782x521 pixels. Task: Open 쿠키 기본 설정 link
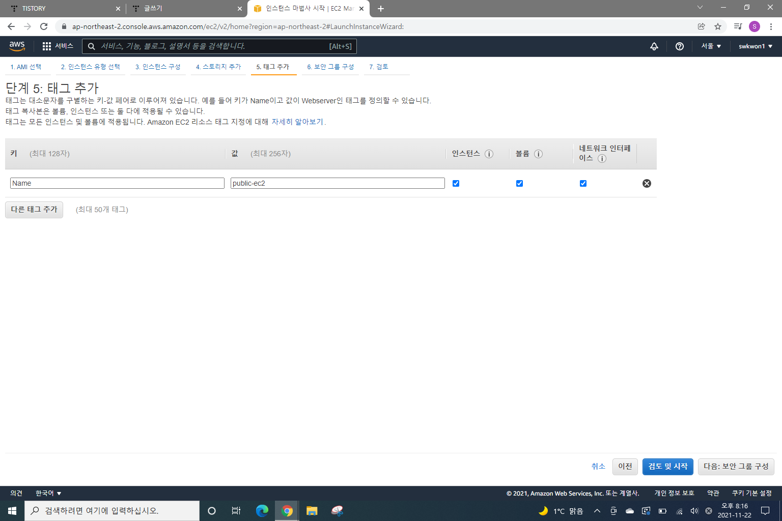point(752,493)
